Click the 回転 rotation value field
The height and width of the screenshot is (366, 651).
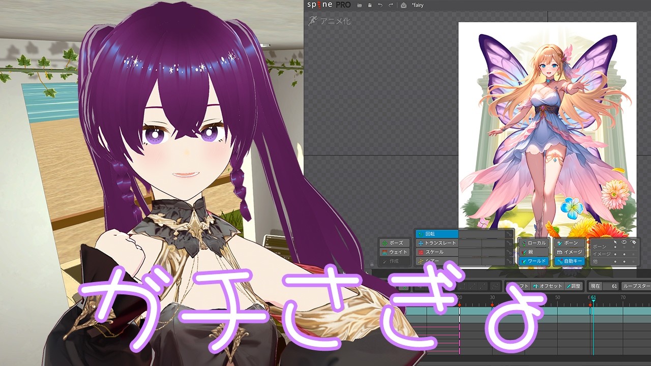click(x=482, y=234)
